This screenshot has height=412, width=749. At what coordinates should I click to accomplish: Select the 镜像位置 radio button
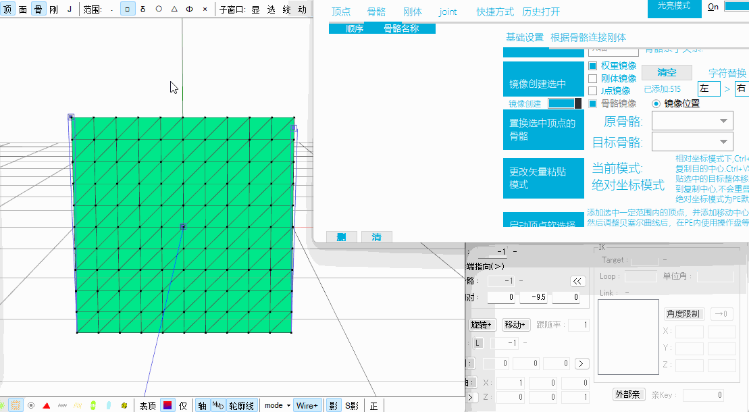[x=656, y=103]
